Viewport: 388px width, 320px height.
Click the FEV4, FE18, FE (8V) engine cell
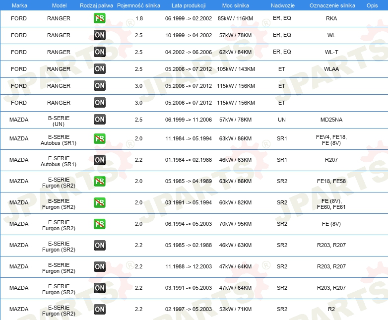pyautogui.click(x=331, y=140)
